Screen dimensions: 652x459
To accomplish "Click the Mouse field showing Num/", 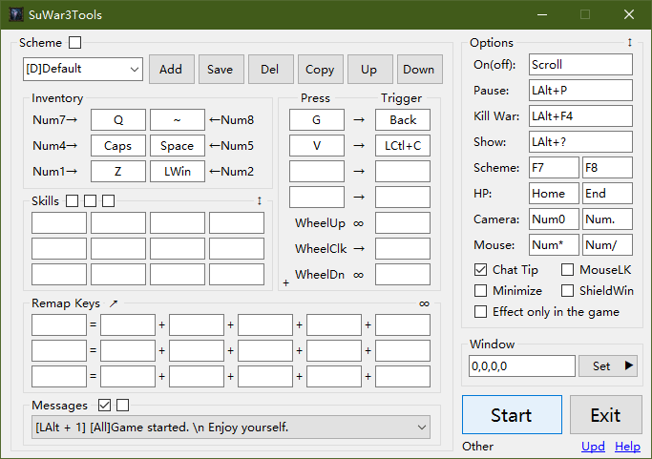I will click(x=607, y=245).
